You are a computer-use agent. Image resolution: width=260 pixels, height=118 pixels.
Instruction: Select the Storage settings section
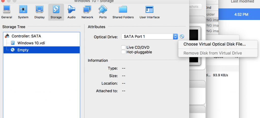[x=56, y=12]
